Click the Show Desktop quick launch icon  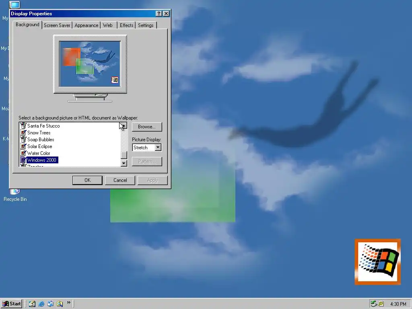pos(32,304)
